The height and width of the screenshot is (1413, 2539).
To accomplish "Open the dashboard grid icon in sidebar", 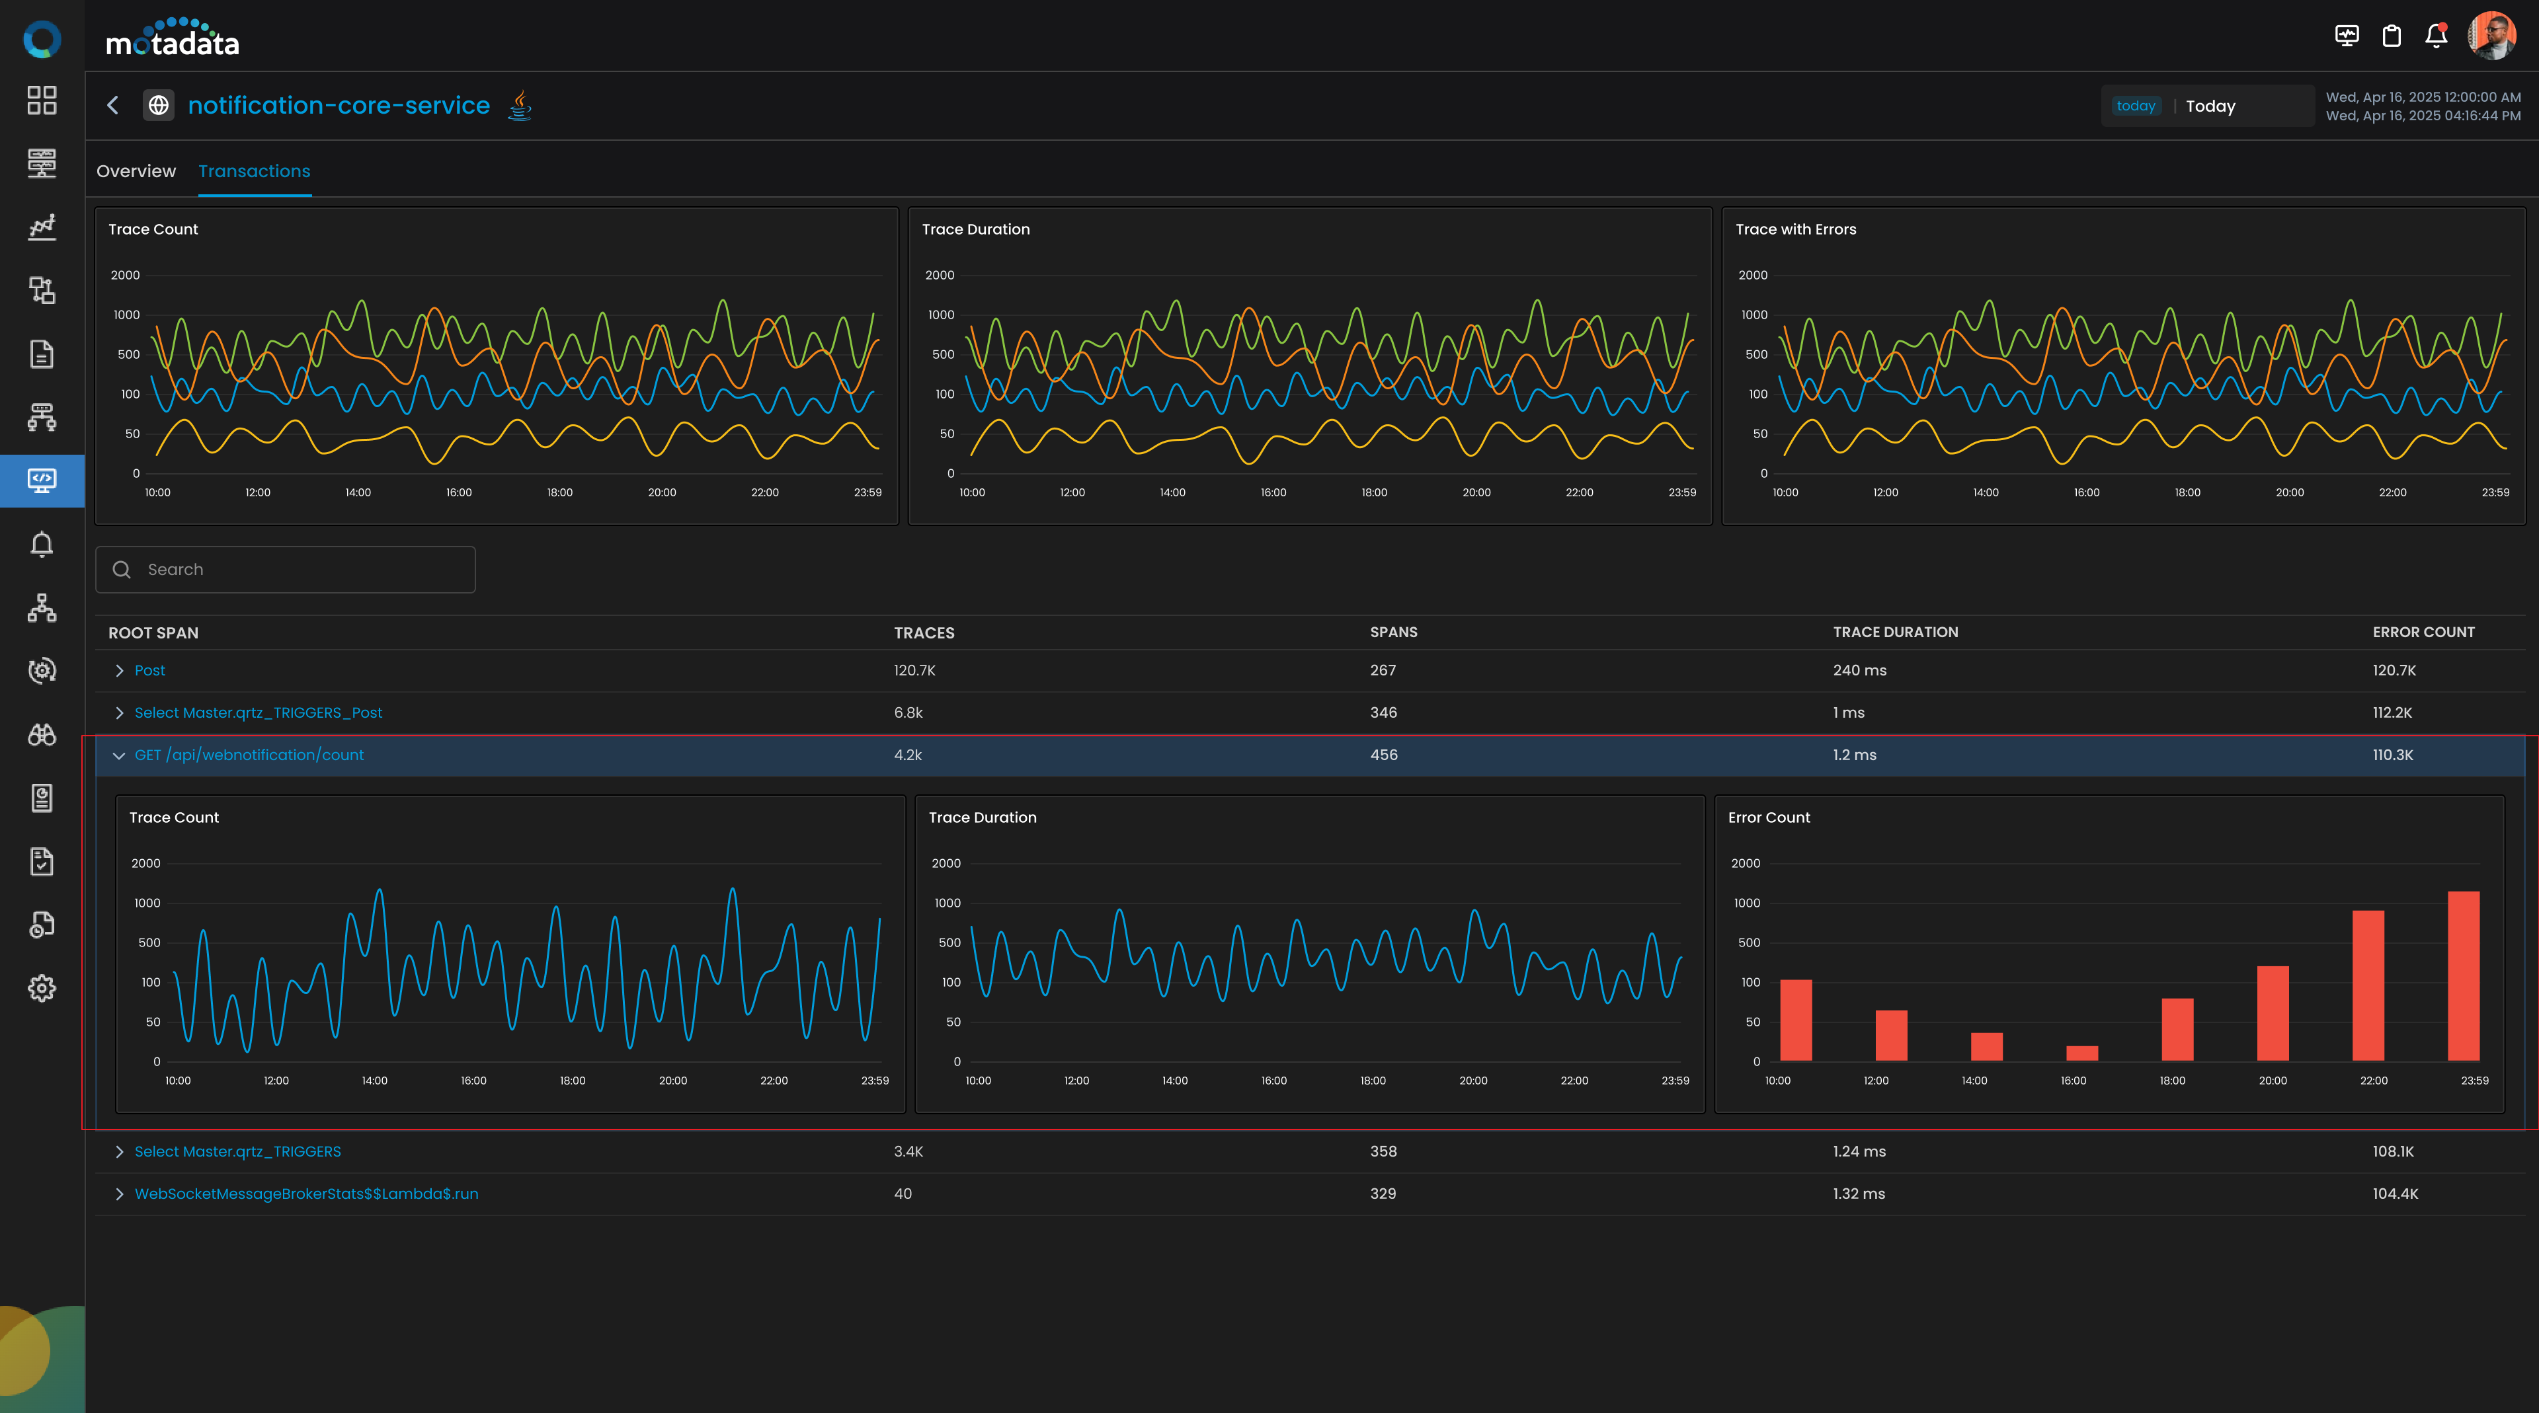I will (x=42, y=100).
